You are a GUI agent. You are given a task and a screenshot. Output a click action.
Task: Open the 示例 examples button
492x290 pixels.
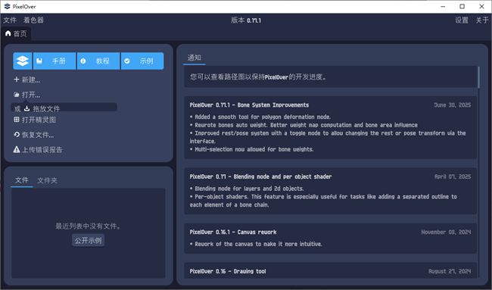coord(142,61)
